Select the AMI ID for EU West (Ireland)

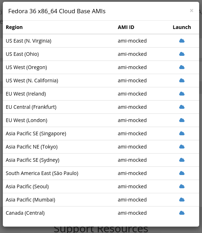[132, 94]
